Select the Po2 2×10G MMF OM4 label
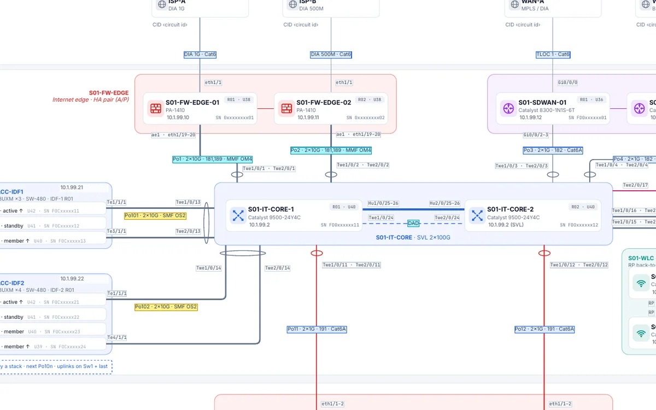 [x=331, y=150]
